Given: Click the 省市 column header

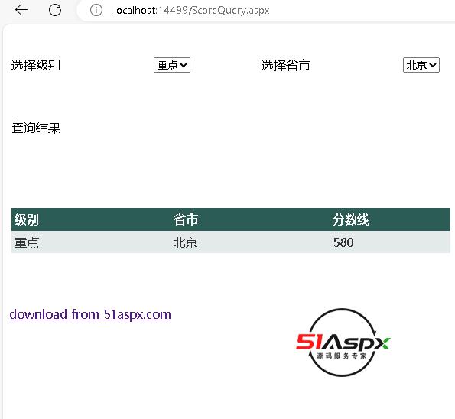Looking at the screenshot, I should 186,219.
